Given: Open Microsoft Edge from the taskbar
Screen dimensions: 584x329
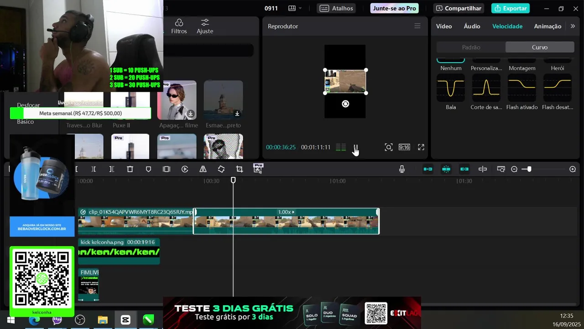Looking at the screenshot, I should point(34,320).
